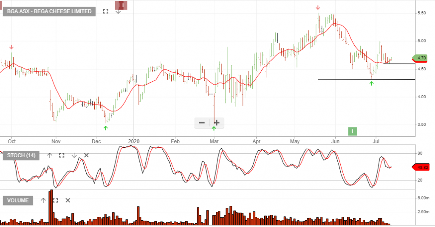Click the red I marker at chart top
Screen dimensions: 435x227
pyautogui.click(x=121, y=5)
